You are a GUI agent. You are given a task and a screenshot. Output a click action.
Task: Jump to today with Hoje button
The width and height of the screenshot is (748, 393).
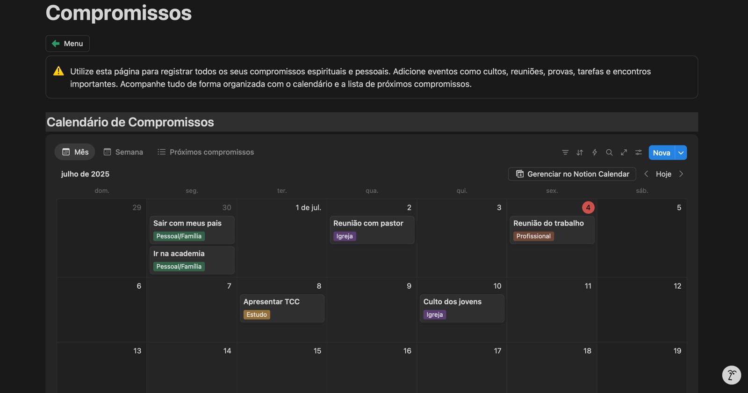[x=663, y=174]
